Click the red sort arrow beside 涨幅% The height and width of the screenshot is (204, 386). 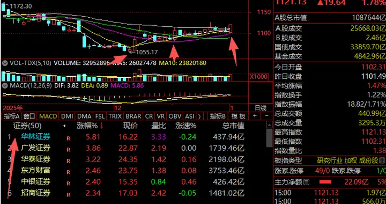pos(101,126)
